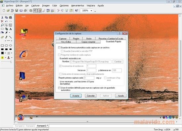
Task: Select the Pencil tool
Action: click(6, 37)
